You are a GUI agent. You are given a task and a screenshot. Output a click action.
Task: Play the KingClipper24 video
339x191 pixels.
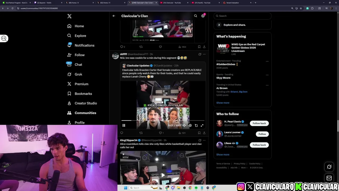tap(163, 175)
